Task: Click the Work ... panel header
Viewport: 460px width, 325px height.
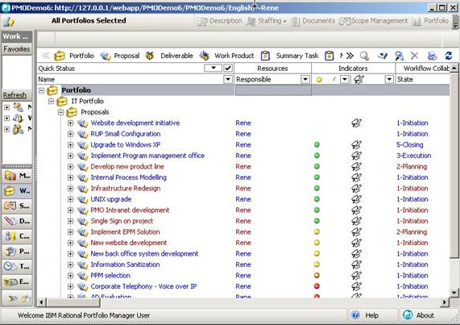Action: pyautogui.click(x=17, y=36)
